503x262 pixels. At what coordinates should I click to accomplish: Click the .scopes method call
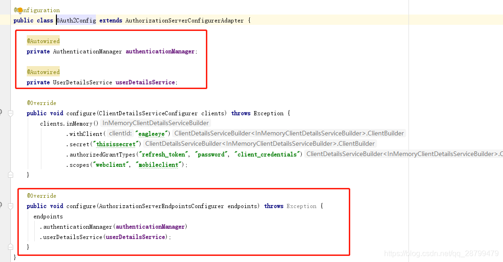pos(78,165)
